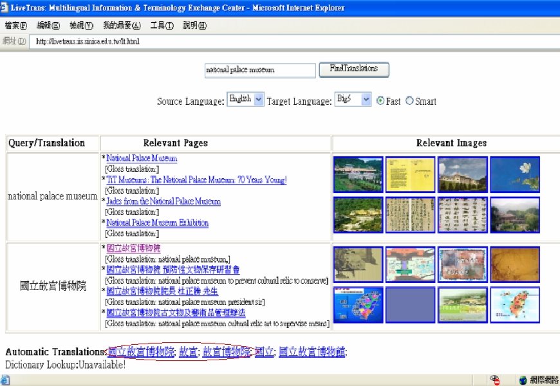Open the sepia landscape painting thumbnail
The height and width of the screenshot is (386, 560).
[x=359, y=264]
